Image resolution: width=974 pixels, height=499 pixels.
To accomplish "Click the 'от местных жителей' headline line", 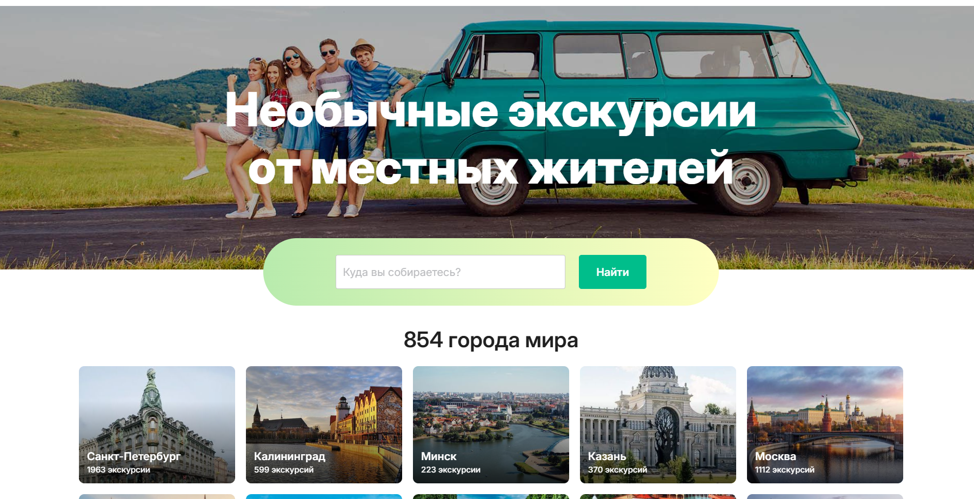I will tap(491, 168).
